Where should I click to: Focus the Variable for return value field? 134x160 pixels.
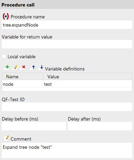tap(67, 44)
